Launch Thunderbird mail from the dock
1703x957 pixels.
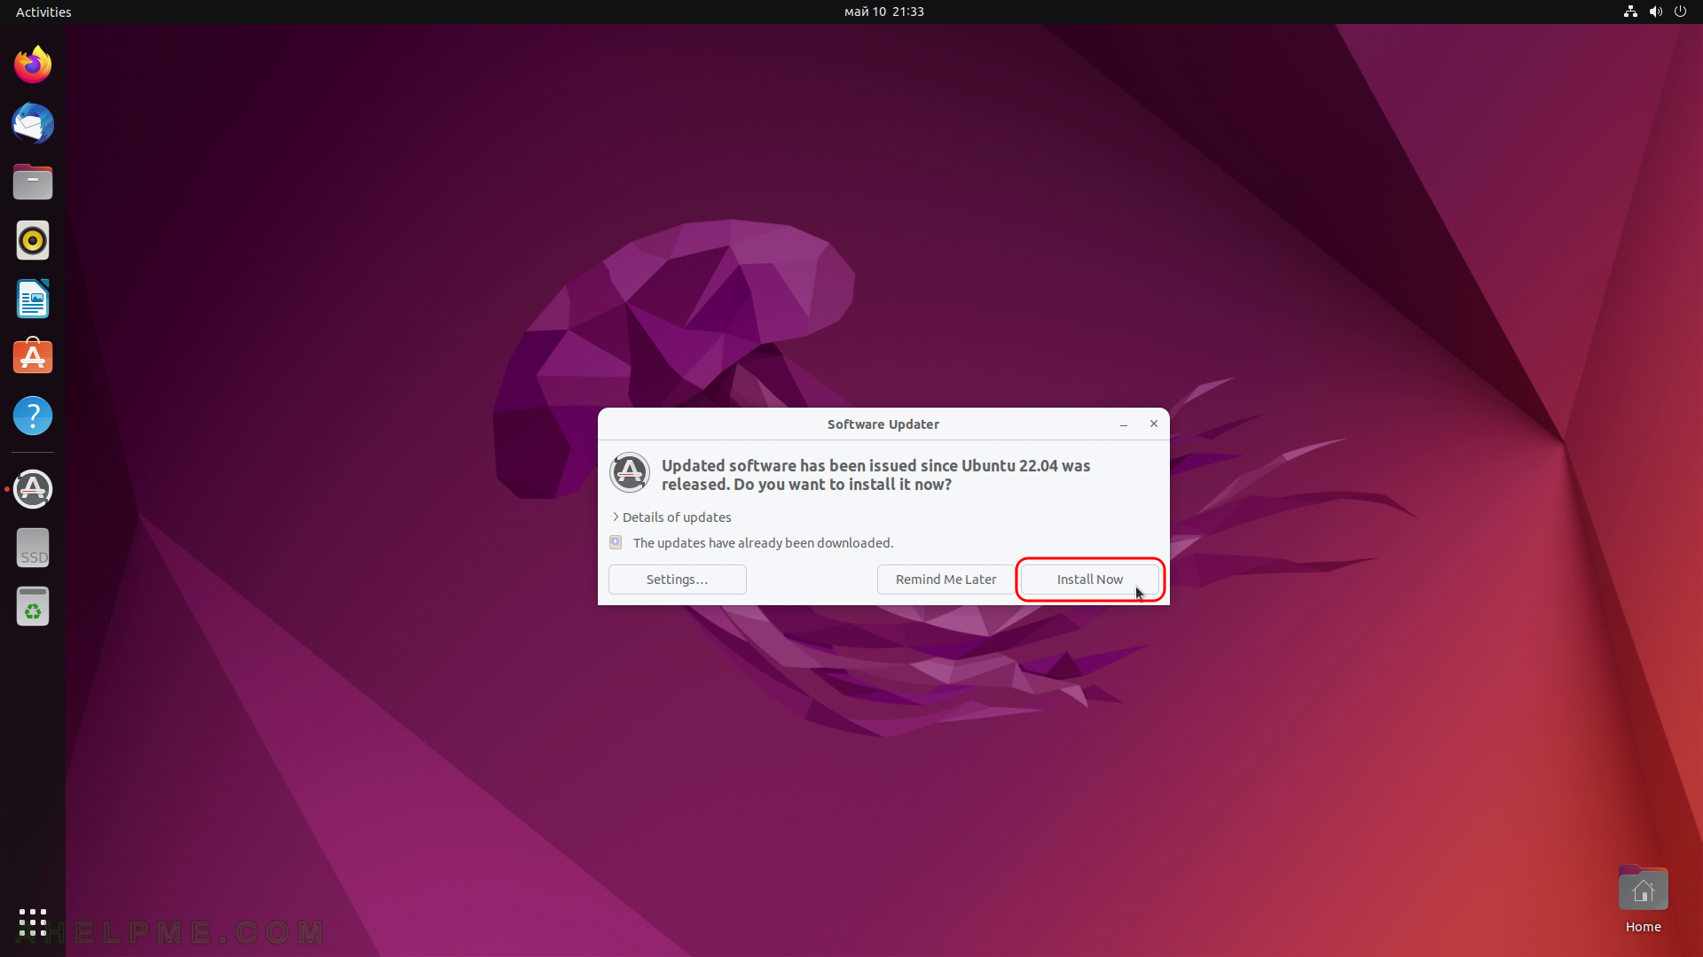pyautogui.click(x=33, y=123)
